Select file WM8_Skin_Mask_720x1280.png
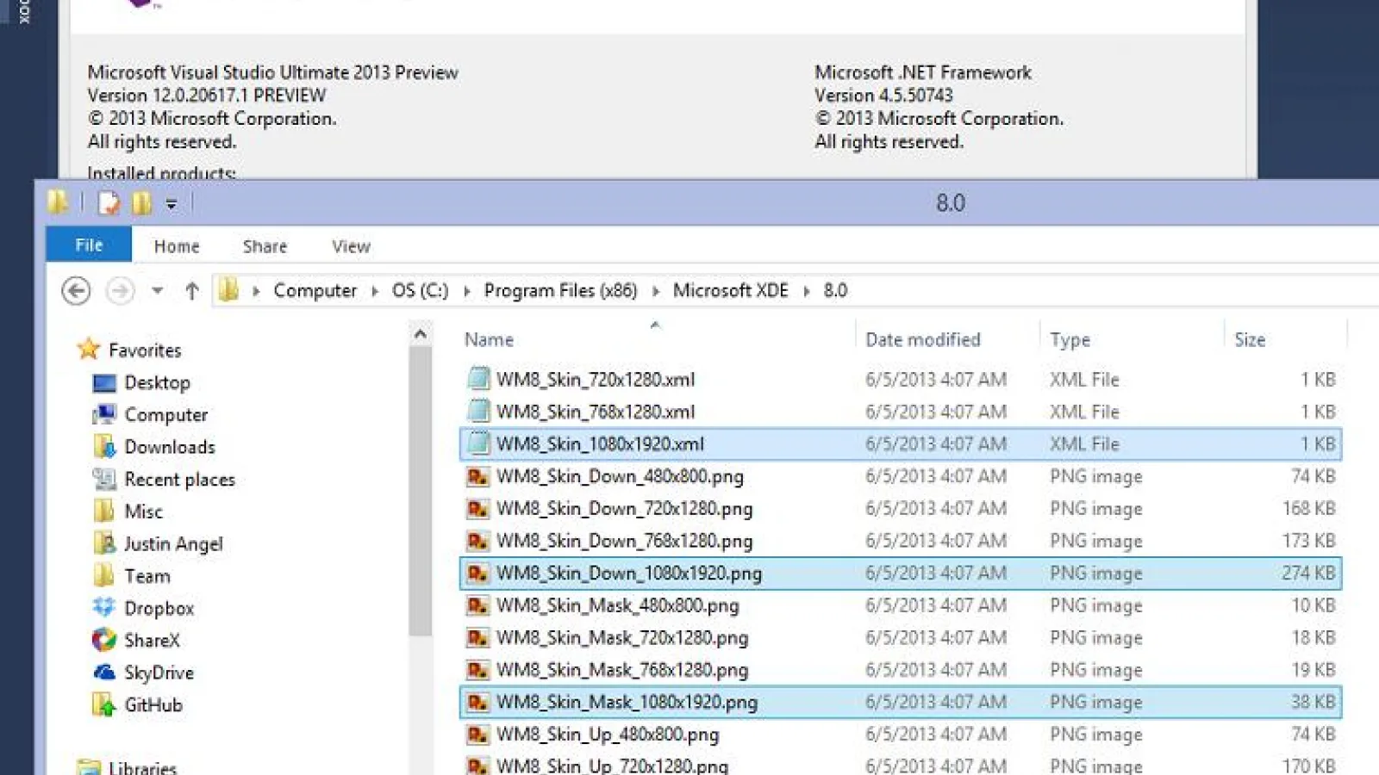 [x=901, y=638]
